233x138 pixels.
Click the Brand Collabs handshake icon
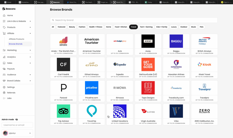pos(4,81)
